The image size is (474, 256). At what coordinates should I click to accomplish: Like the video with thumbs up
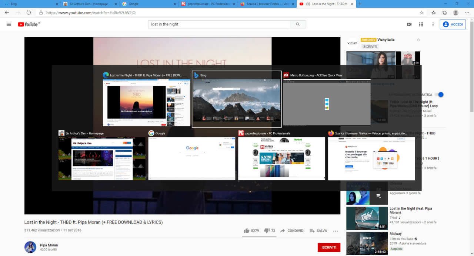click(247, 231)
